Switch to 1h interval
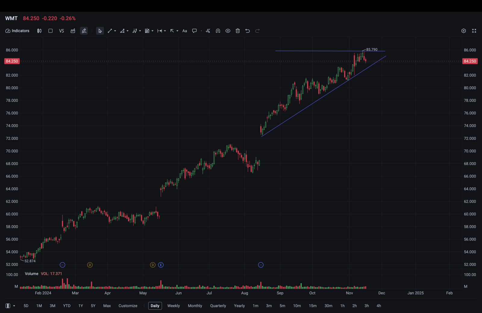 coord(343,306)
